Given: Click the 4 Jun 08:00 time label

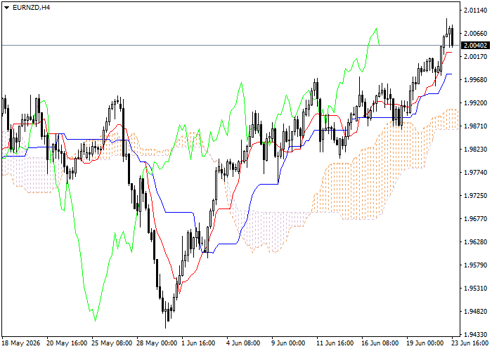Looking at the screenshot, I should click(x=243, y=343).
